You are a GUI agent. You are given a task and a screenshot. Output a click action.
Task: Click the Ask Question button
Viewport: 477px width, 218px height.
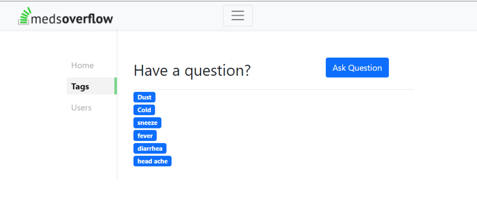click(x=357, y=67)
